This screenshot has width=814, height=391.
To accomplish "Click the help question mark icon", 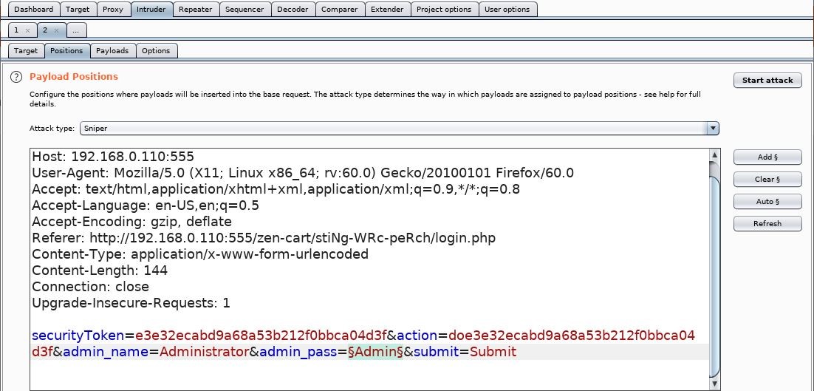I will click(16, 77).
